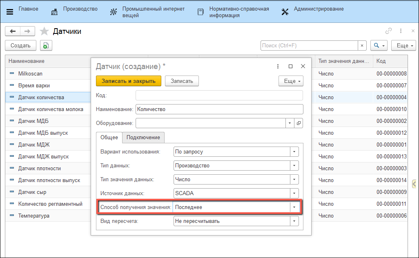This screenshot has width=419, height=258.
Task: Clear the search field with x button
Action: click(x=361, y=46)
